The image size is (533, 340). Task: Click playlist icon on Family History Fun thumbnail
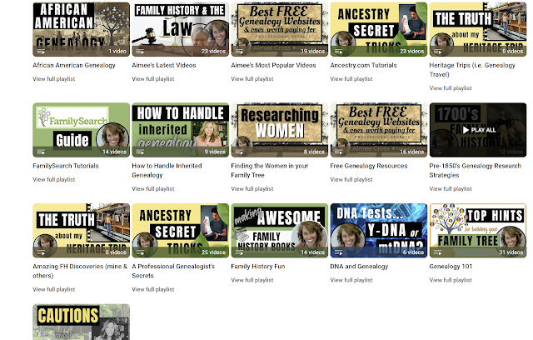click(x=239, y=252)
